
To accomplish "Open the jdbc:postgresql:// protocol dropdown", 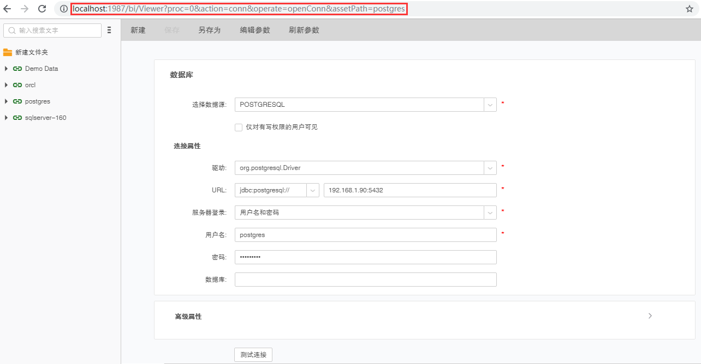I will click(x=312, y=190).
